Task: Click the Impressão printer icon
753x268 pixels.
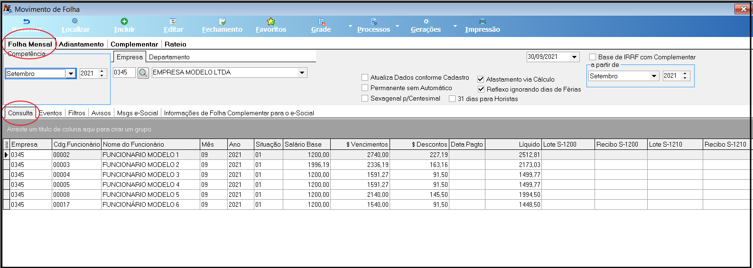Action: point(483,21)
